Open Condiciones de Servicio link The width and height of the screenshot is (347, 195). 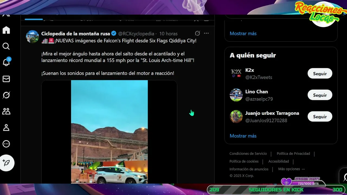pyautogui.click(x=248, y=154)
